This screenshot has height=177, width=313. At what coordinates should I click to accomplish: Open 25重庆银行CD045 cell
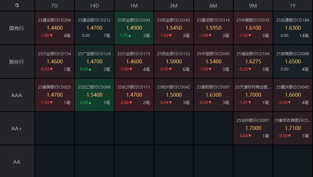pos(293,95)
